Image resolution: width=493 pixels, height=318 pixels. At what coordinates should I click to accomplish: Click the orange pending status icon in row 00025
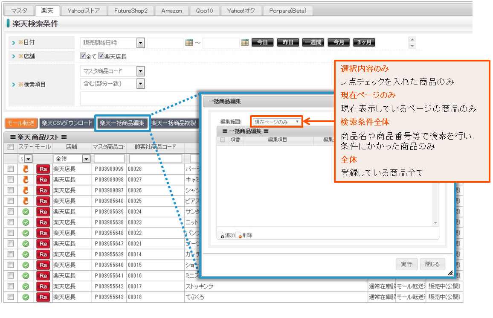[x=26, y=201]
